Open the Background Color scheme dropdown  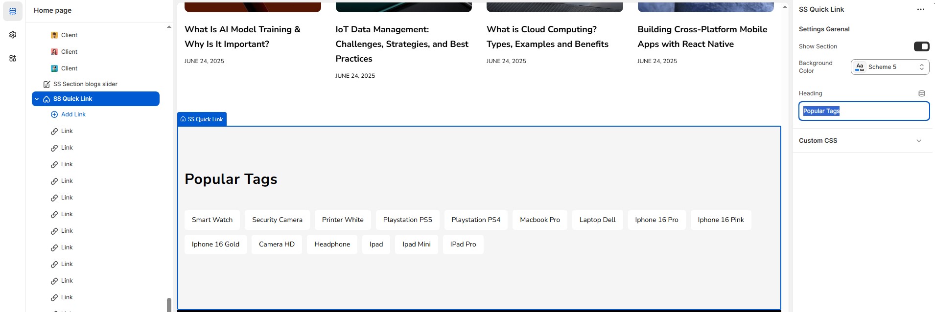coord(889,67)
